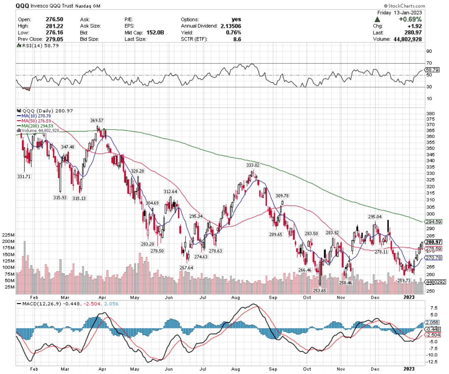Click the 295.04 December high label
Screen dimensions: 449x374
pyautogui.click(x=375, y=217)
